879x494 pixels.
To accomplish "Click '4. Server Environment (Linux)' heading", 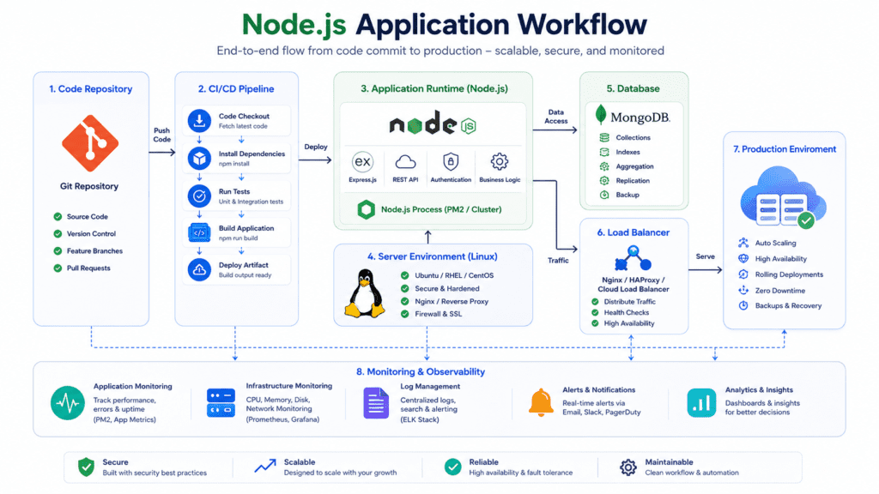I will click(433, 256).
